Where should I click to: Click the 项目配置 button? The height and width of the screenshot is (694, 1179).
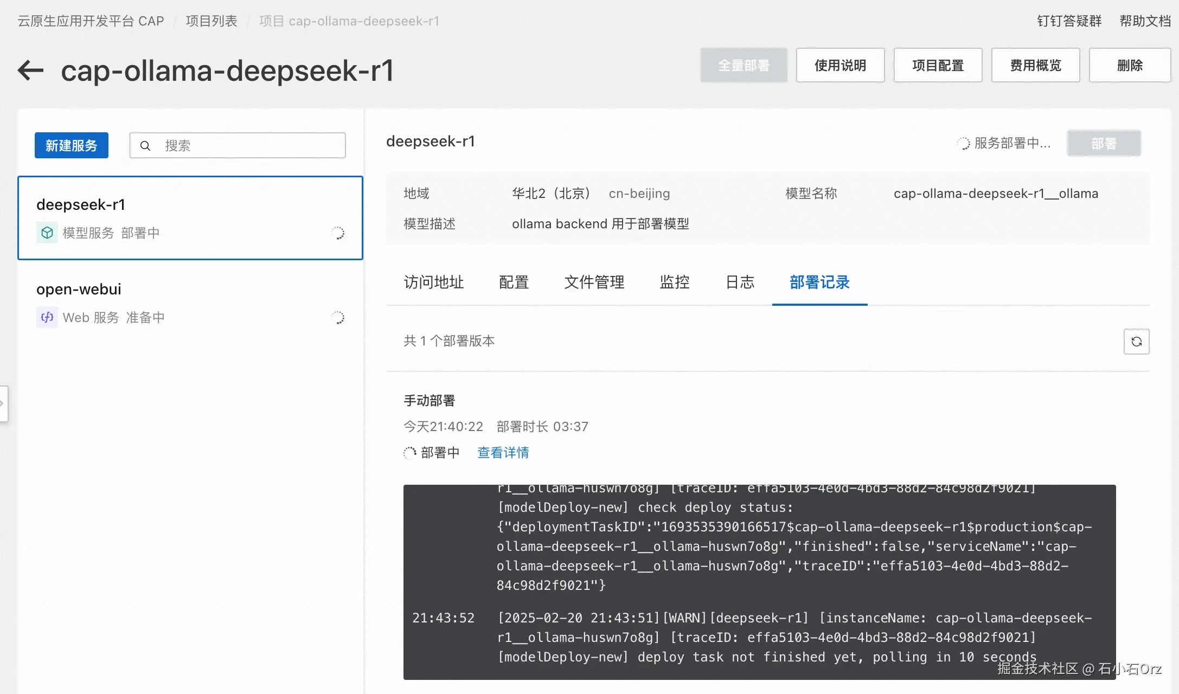(x=938, y=66)
